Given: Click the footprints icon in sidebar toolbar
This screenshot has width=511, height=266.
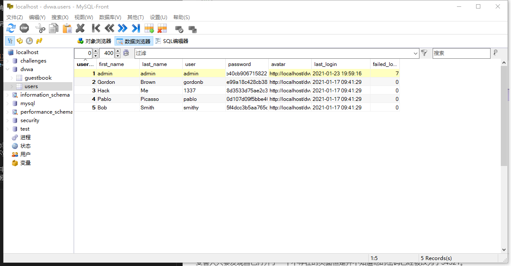Looking at the screenshot, I should tap(39, 41).
